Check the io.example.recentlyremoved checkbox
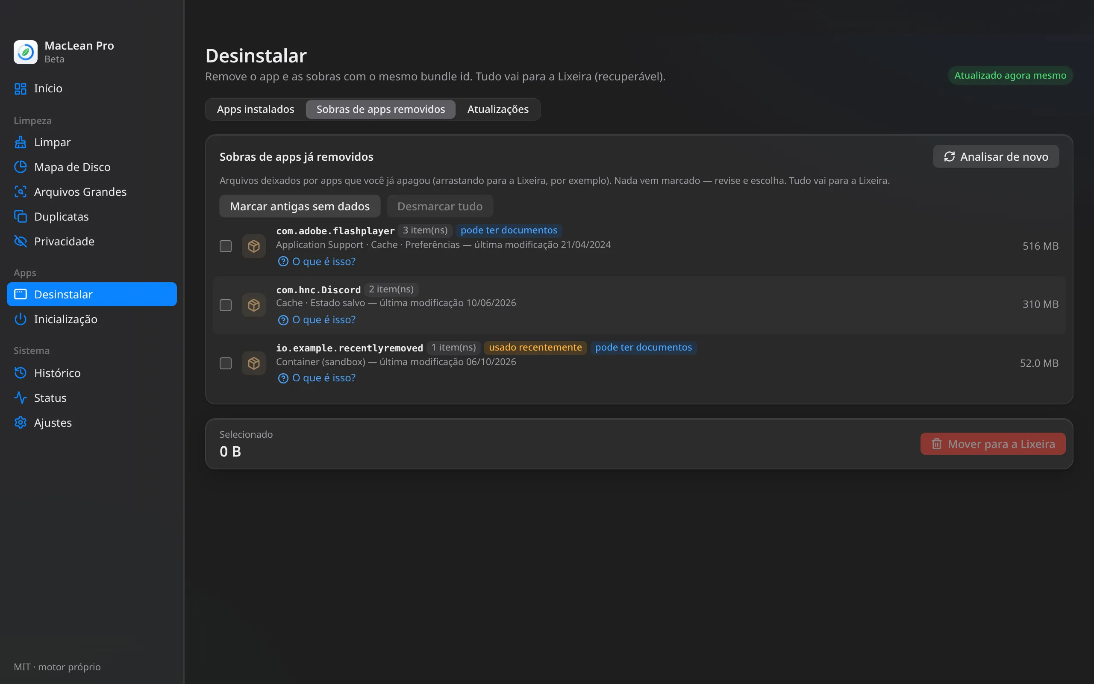Image resolution: width=1094 pixels, height=684 pixels. (x=226, y=363)
